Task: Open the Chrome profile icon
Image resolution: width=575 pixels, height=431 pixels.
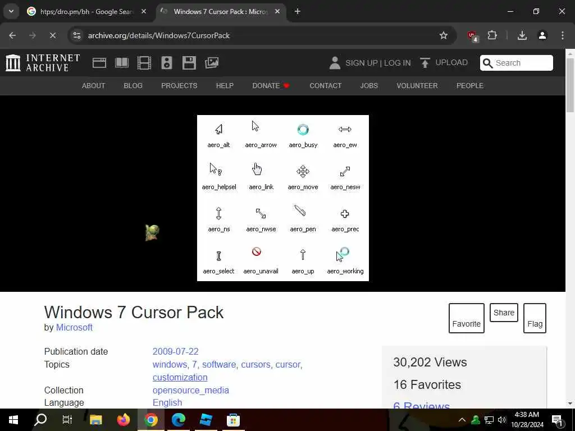Action: pos(542,35)
